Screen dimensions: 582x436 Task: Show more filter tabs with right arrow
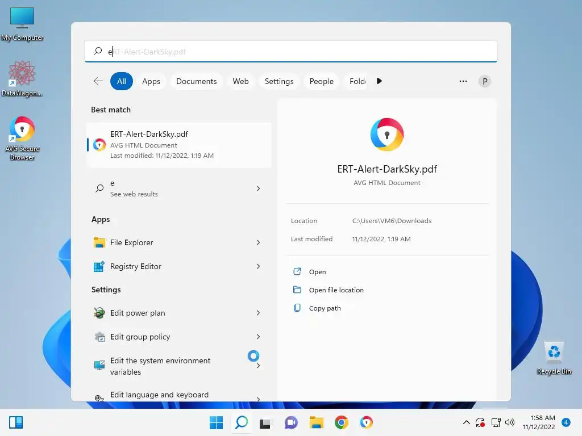[x=379, y=81]
